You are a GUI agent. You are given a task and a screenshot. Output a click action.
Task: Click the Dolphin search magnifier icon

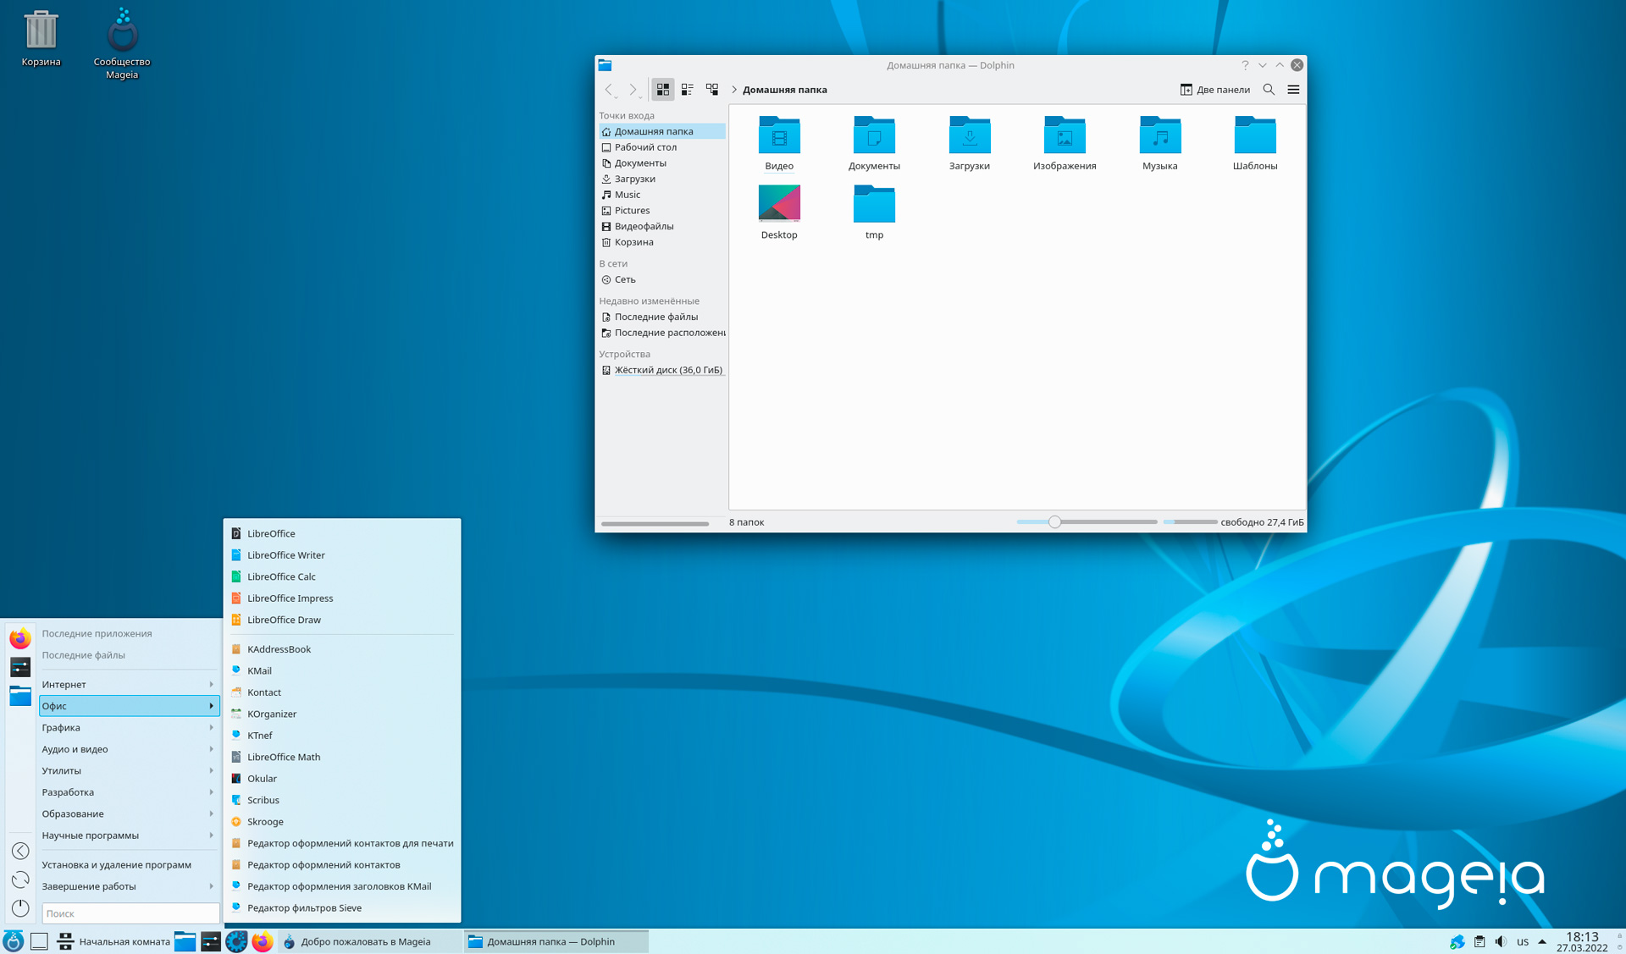1269,89
